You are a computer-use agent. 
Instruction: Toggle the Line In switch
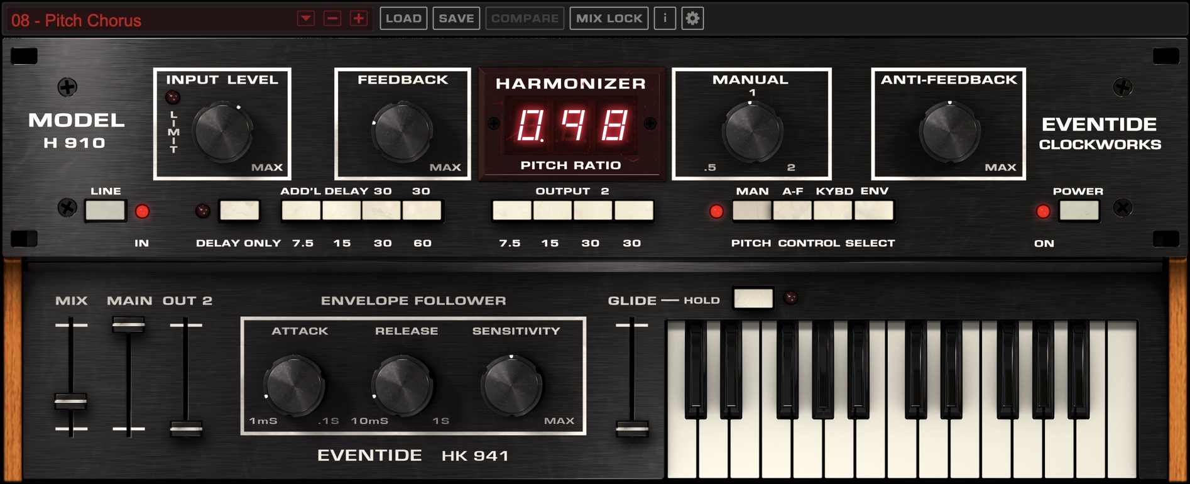(106, 211)
